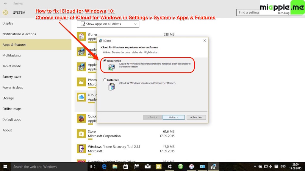This screenshot has width=305, height=171.
Task: Show hidden system tray icons chevron
Action: (x=255, y=167)
